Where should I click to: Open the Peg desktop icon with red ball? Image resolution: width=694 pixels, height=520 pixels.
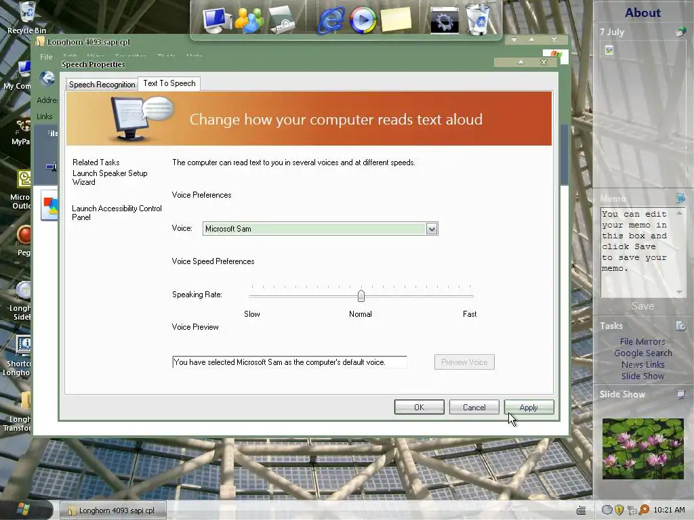coord(24,241)
